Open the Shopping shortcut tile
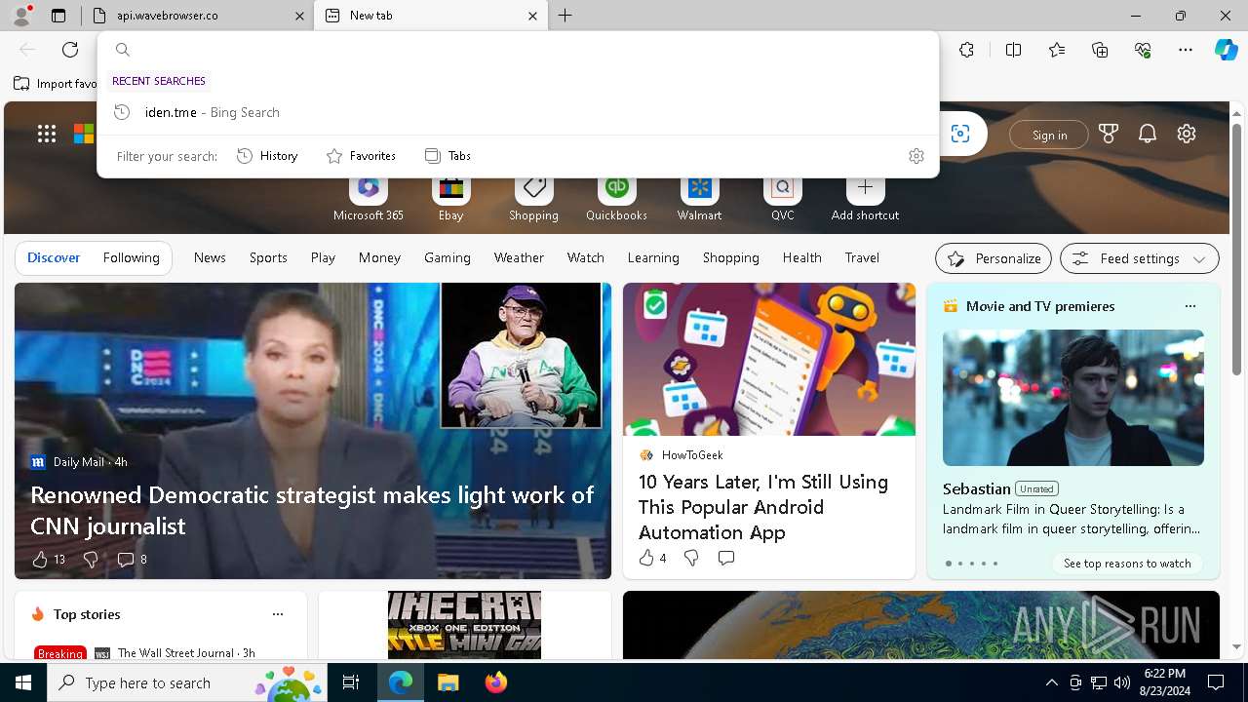 pyautogui.click(x=533, y=199)
